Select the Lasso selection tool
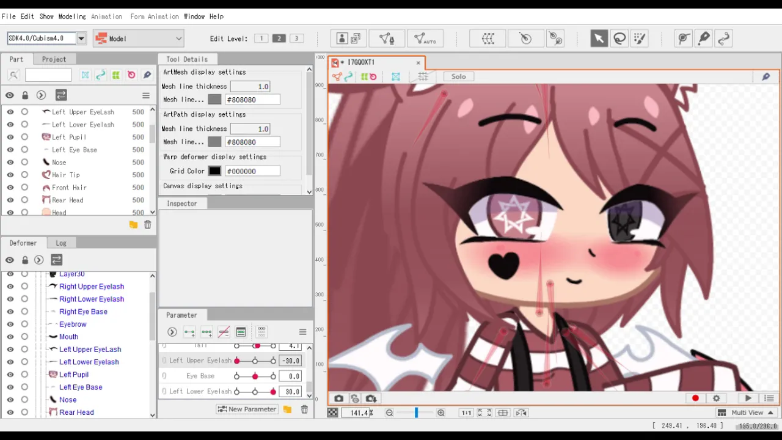This screenshot has width=782, height=440. coord(619,38)
